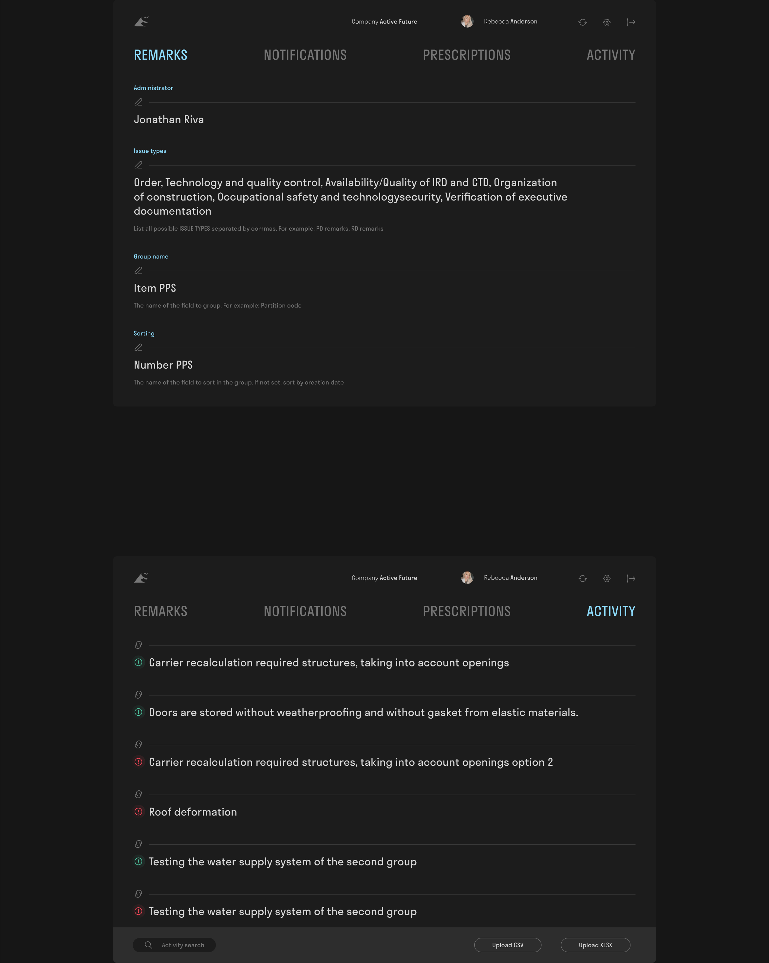This screenshot has height=963, width=769.
Task: Select the Activity tab in the top panel
Action: point(610,55)
